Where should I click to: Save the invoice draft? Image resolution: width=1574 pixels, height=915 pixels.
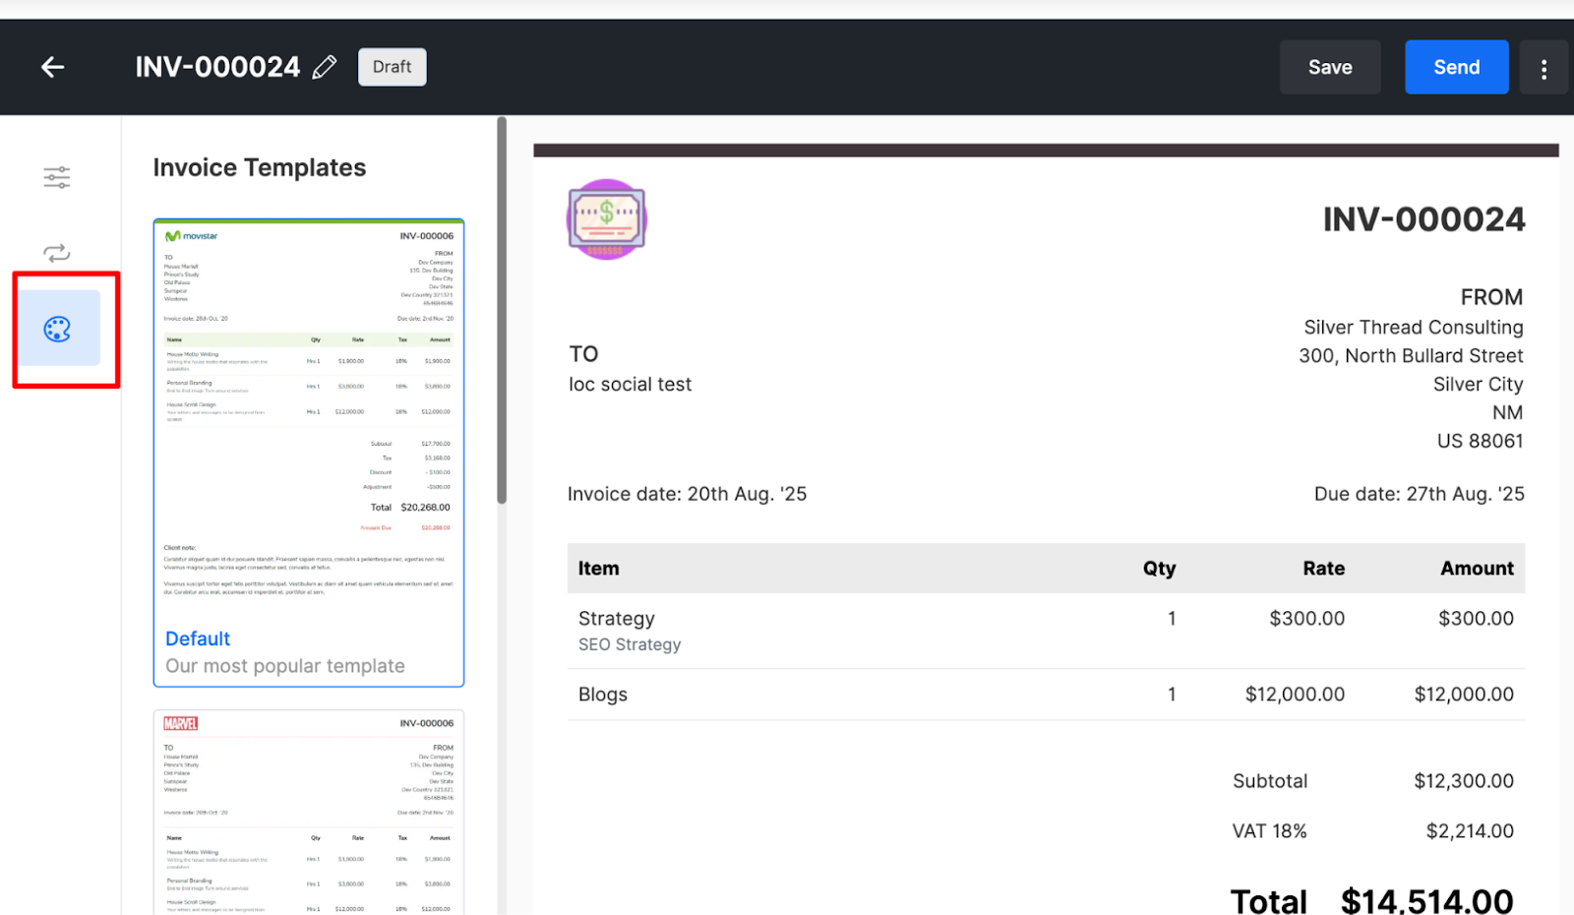(1329, 66)
